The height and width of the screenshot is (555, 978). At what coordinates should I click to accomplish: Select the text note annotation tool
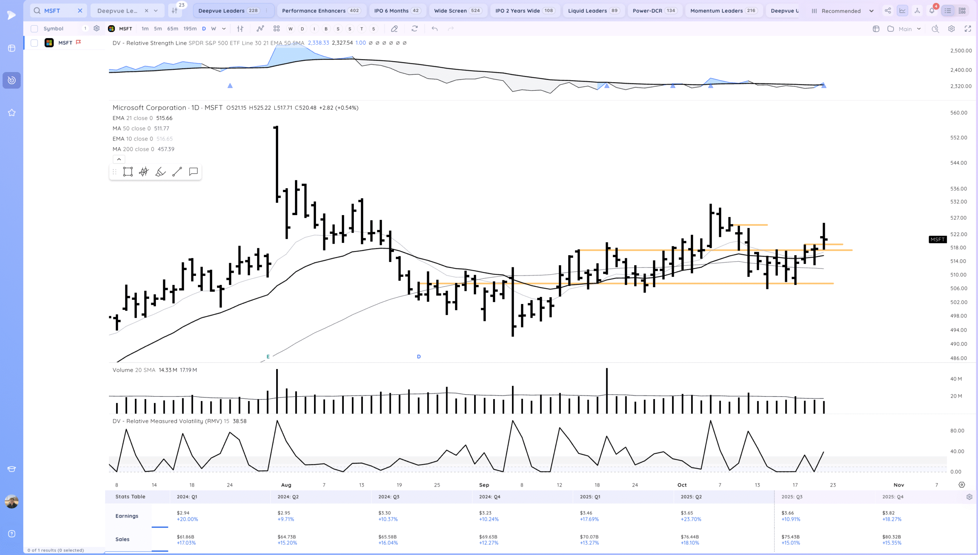pos(193,172)
